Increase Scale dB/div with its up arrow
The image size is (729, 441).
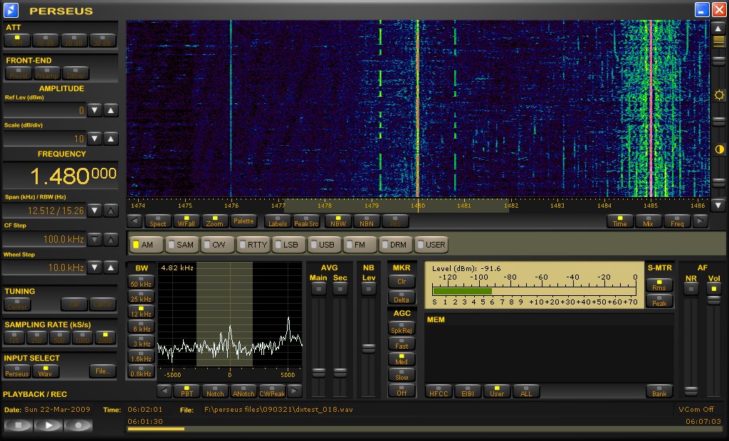point(110,139)
